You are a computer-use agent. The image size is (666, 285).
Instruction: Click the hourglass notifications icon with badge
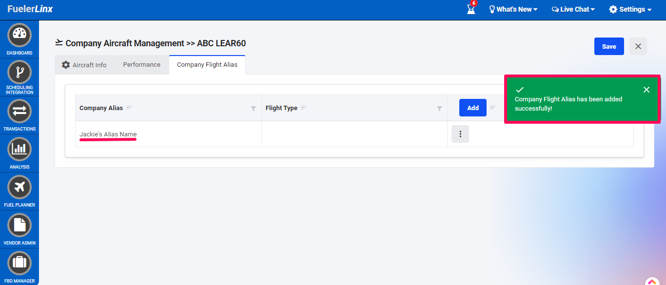click(x=471, y=9)
